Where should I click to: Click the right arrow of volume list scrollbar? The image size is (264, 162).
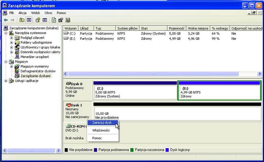click(259, 74)
